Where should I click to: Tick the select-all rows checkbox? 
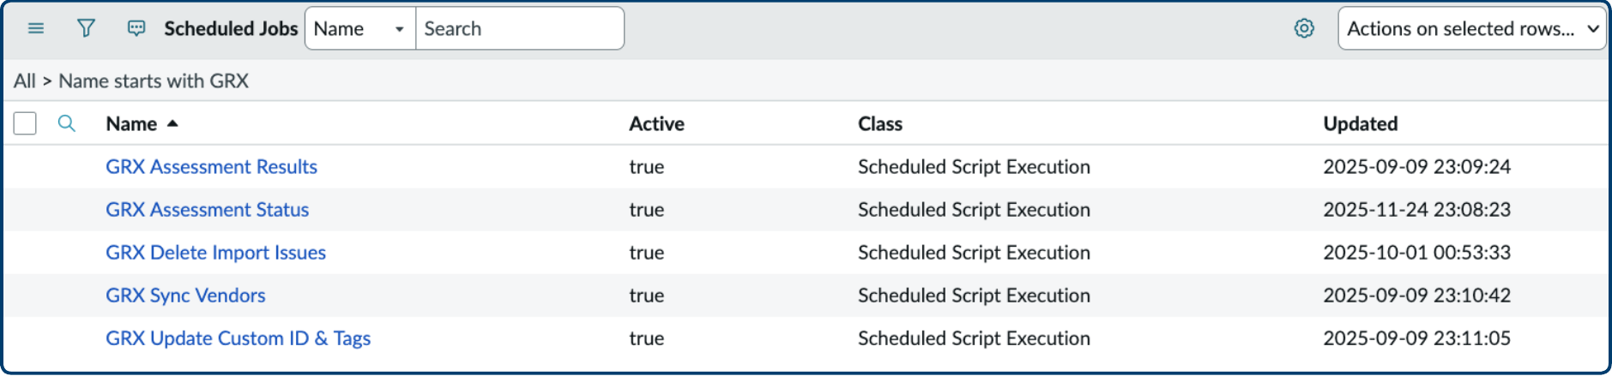(x=25, y=123)
